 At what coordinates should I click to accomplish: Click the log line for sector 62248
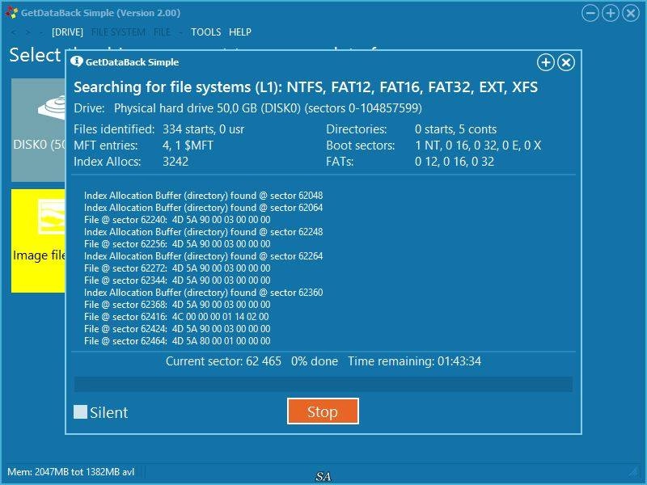point(204,232)
